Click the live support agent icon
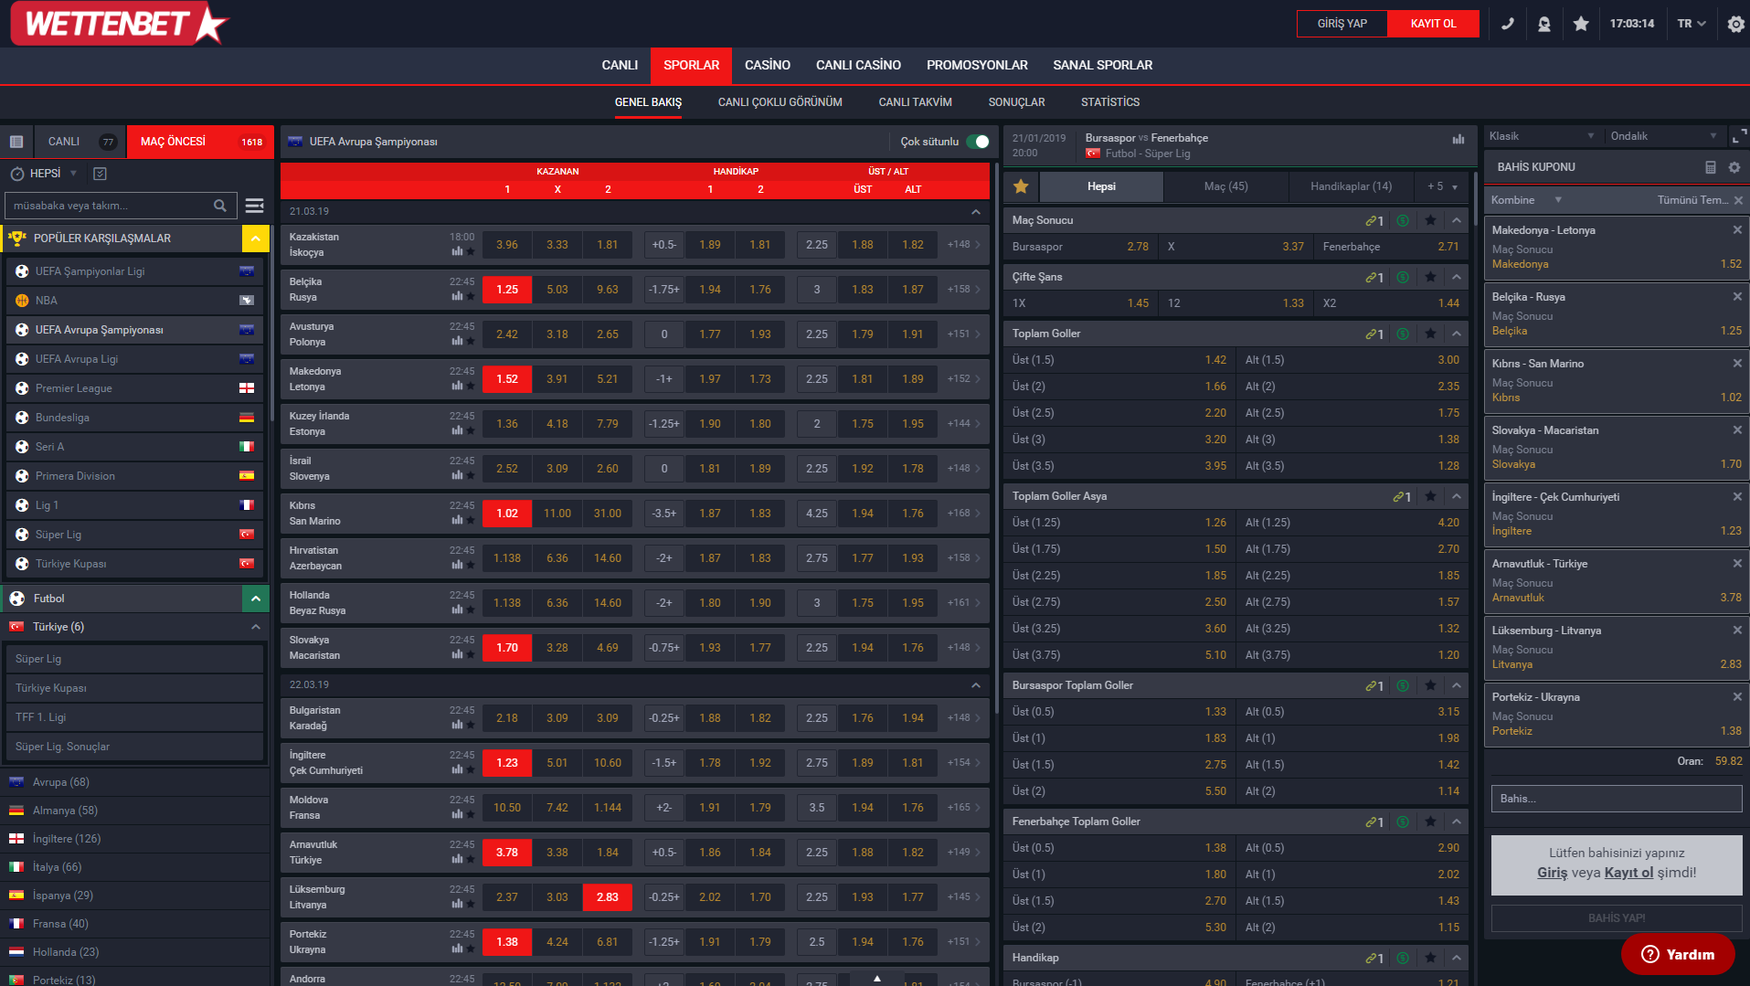Viewport: 1750px width, 986px height. click(x=1544, y=24)
